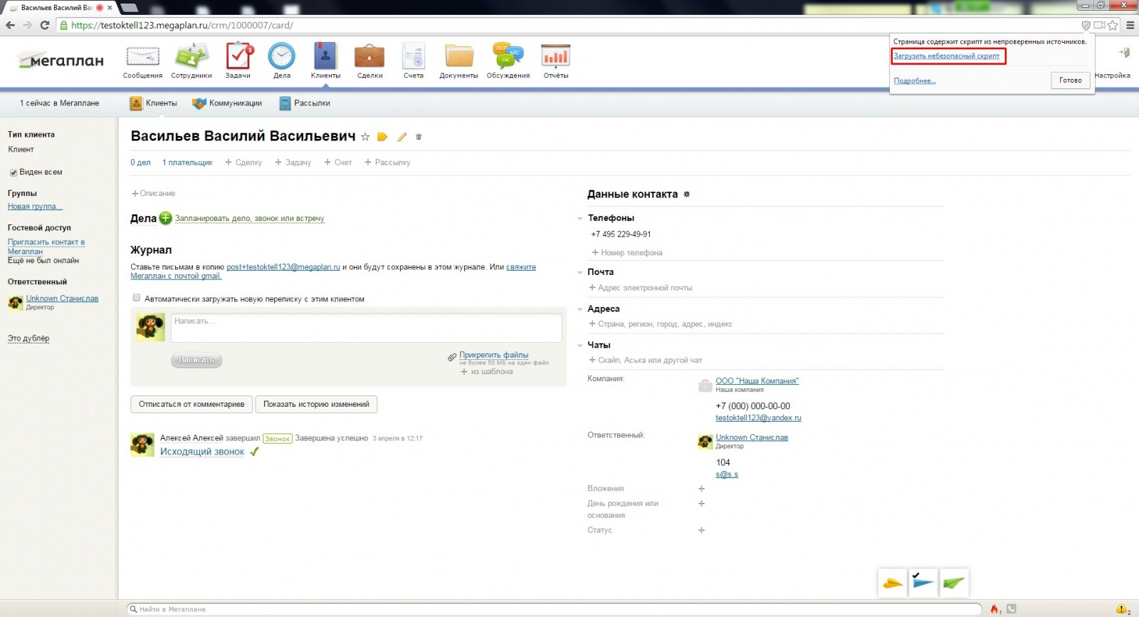The image size is (1139, 617).
Task: Open the Задачи (Tasks) module icon
Action: click(238, 57)
